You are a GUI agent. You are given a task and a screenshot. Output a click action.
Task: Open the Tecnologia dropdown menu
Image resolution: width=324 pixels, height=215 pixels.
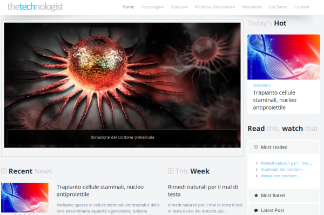152,7
